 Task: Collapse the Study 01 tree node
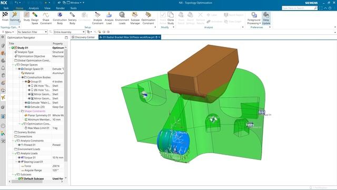coord(9,48)
